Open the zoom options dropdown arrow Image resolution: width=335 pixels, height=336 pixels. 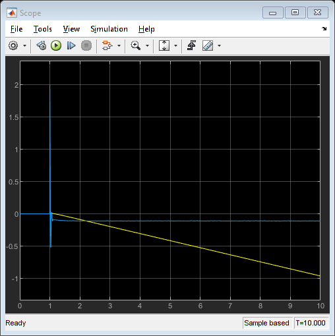(147, 45)
